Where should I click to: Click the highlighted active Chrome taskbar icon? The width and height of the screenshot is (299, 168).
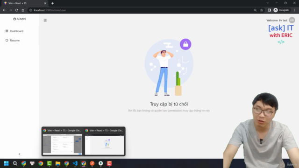pos(84,163)
